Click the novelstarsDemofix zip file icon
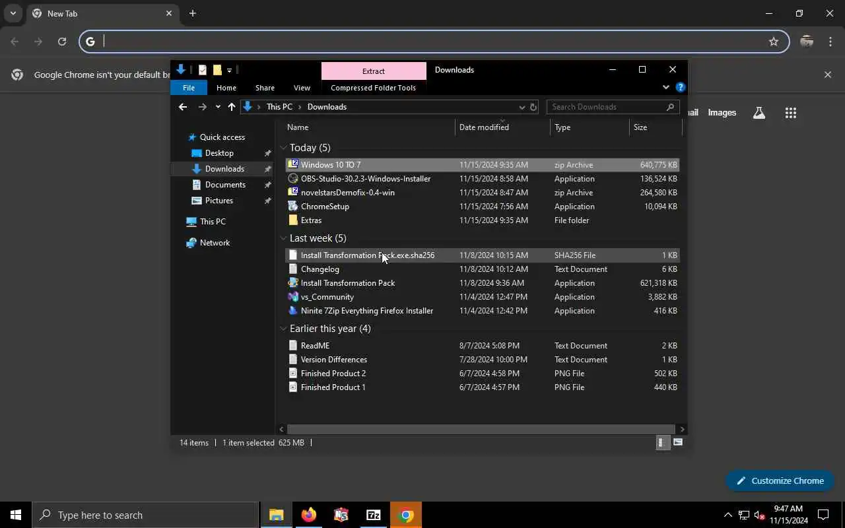 pyautogui.click(x=293, y=192)
